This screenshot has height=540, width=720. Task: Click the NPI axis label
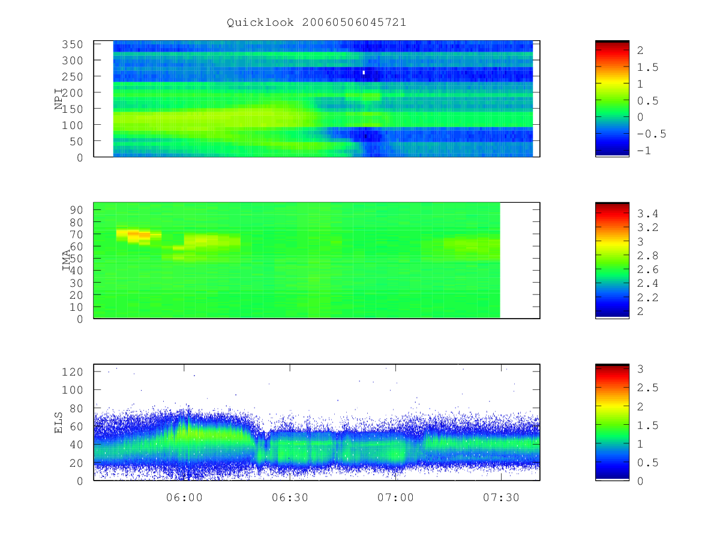(59, 99)
